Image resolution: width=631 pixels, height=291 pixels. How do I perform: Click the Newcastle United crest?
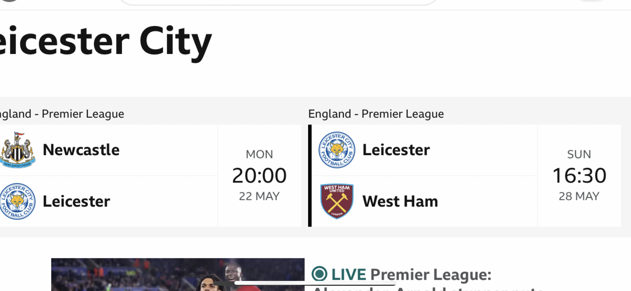click(17, 150)
